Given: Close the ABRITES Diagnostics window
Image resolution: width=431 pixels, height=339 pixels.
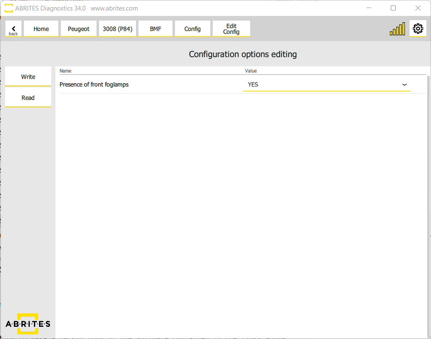Looking at the screenshot, I should click(x=418, y=8).
